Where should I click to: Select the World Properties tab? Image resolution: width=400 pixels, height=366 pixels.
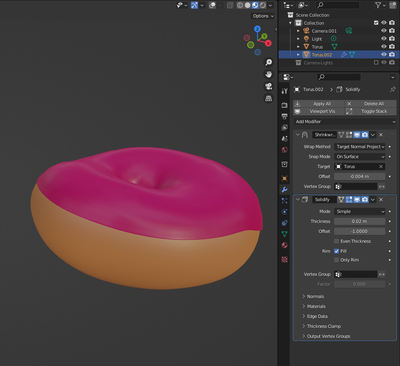click(x=284, y=150)
